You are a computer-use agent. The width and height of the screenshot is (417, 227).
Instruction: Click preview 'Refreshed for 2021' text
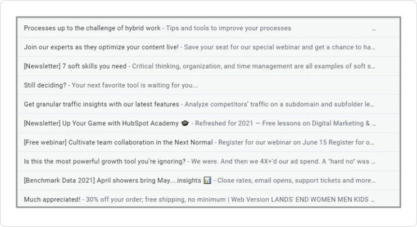[224, 124]
